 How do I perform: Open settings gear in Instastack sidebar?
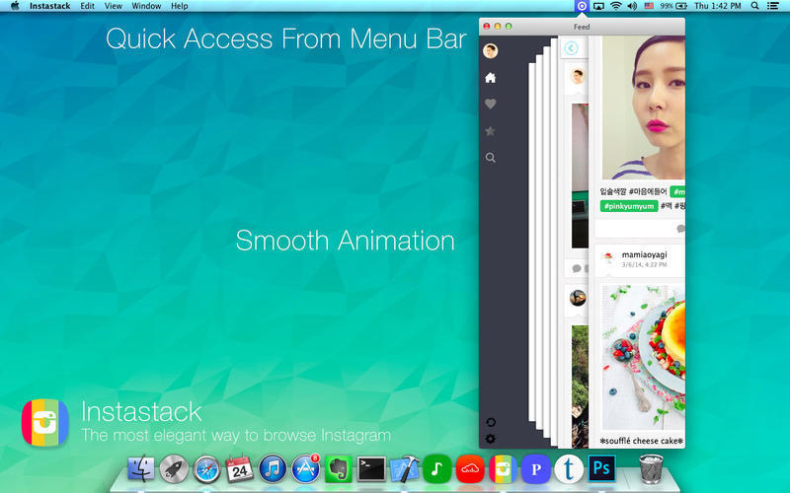click(x=490, y=439)
